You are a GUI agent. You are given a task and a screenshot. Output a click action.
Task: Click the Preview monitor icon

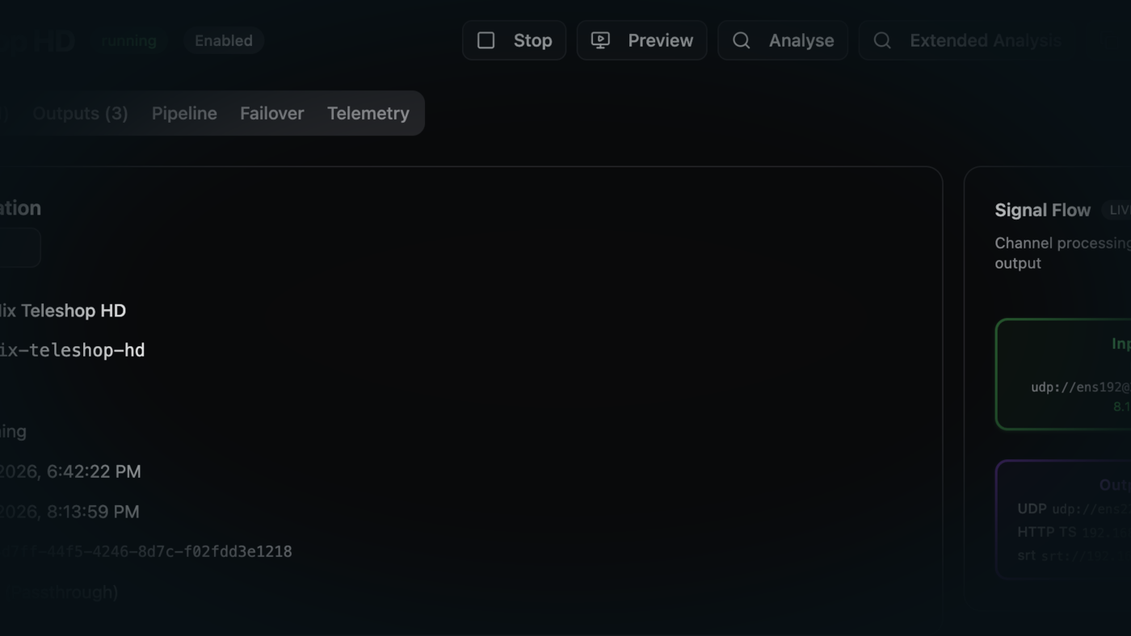600,40
